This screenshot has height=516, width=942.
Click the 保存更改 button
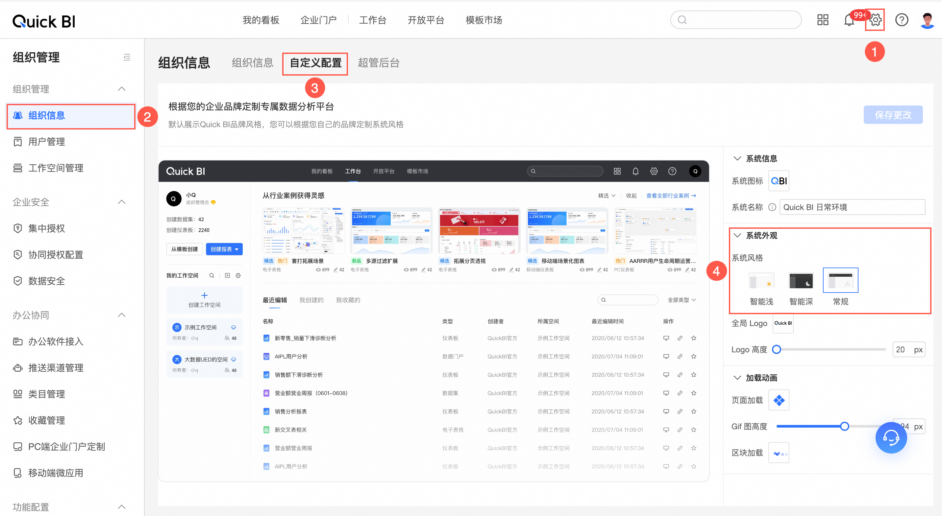893,115
